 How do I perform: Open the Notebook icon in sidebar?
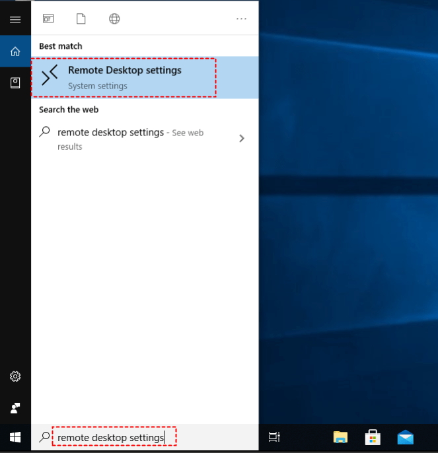[15, 83]
